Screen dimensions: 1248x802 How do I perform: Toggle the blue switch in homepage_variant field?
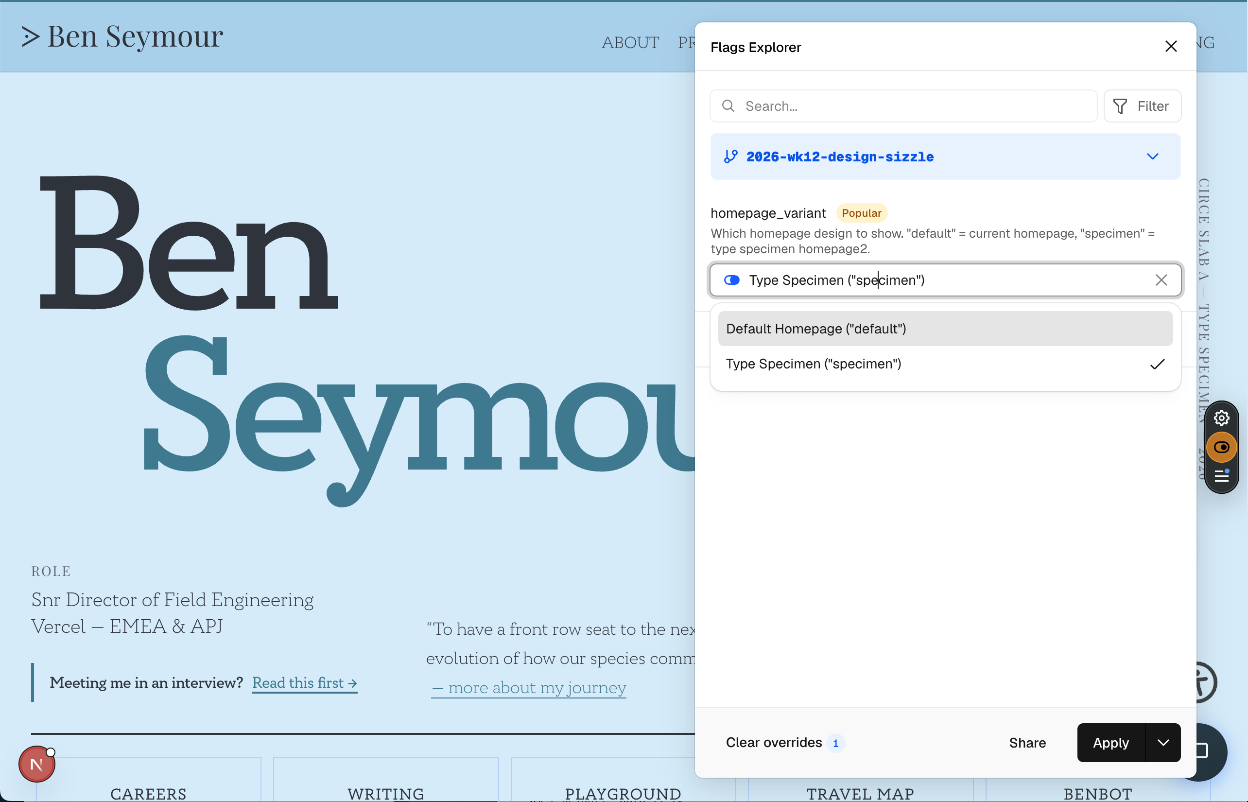[x=731, y=280]
